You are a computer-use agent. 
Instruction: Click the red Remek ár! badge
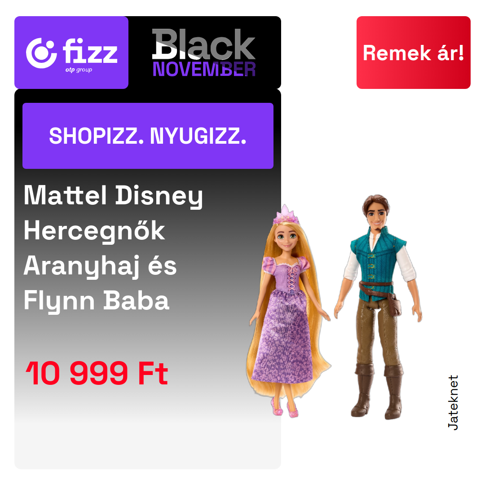[x=413, y=53]
